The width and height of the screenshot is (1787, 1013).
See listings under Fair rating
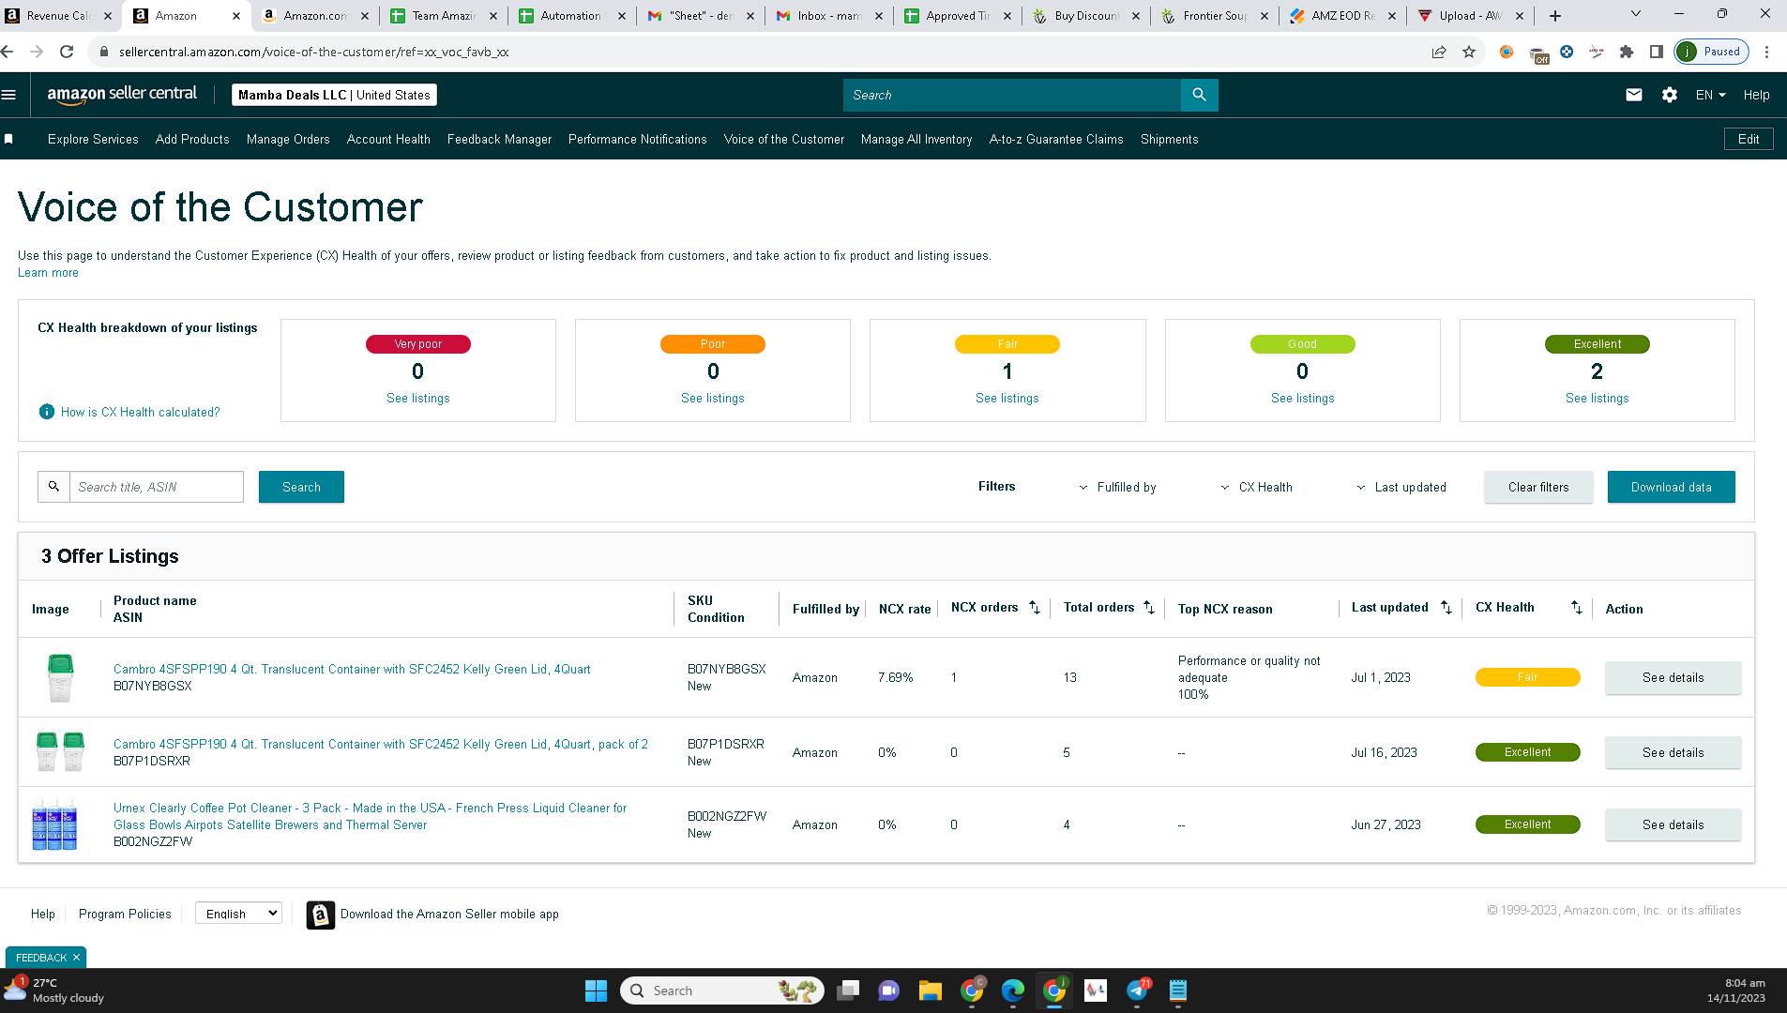[1007, 399]
